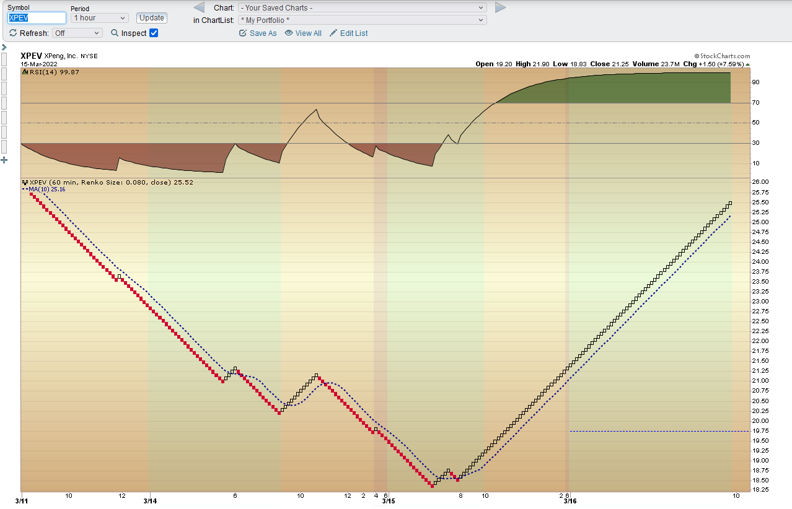The width and height of the screenshot is (792, 509).
Task: Click the Renko Size 0.080 price label
Action: coord(112,183)
